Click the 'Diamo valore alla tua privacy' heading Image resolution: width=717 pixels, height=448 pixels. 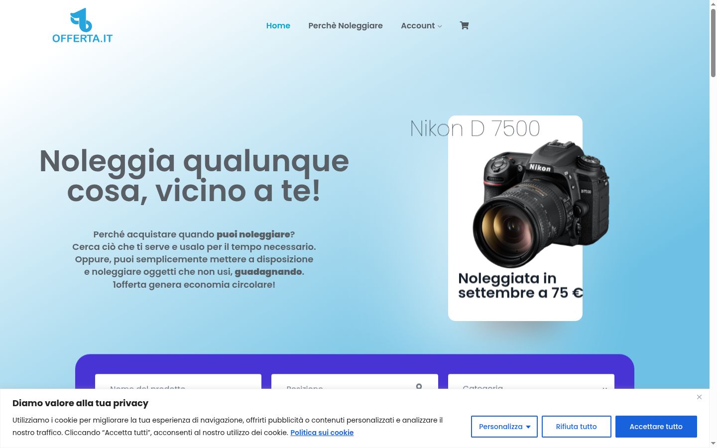(81, 403)
